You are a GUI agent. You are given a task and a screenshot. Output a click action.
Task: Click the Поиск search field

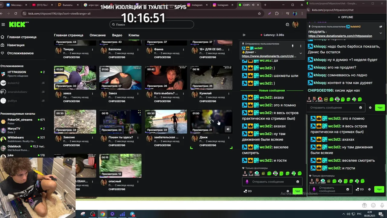151,25
